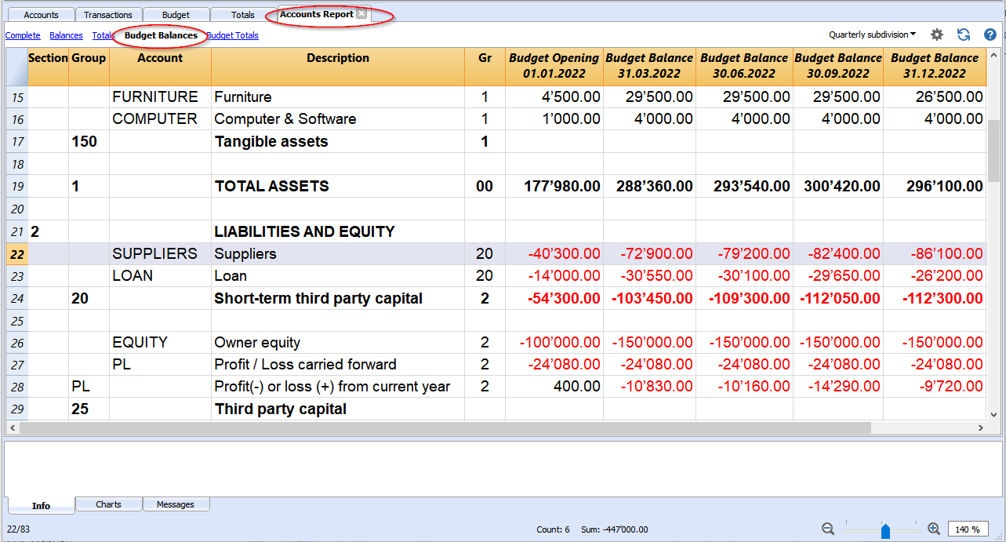Click the Budget Balance 31.12.2022 header
Image resolution: width=1006 pixels, height=542 pixels.
[935, 66]
